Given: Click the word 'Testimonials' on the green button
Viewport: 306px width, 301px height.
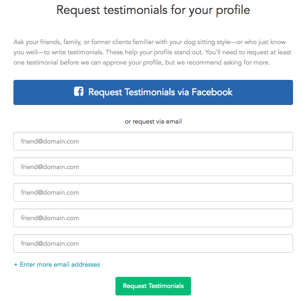Looking at the screenshot, I should click(x=166, y=286).
